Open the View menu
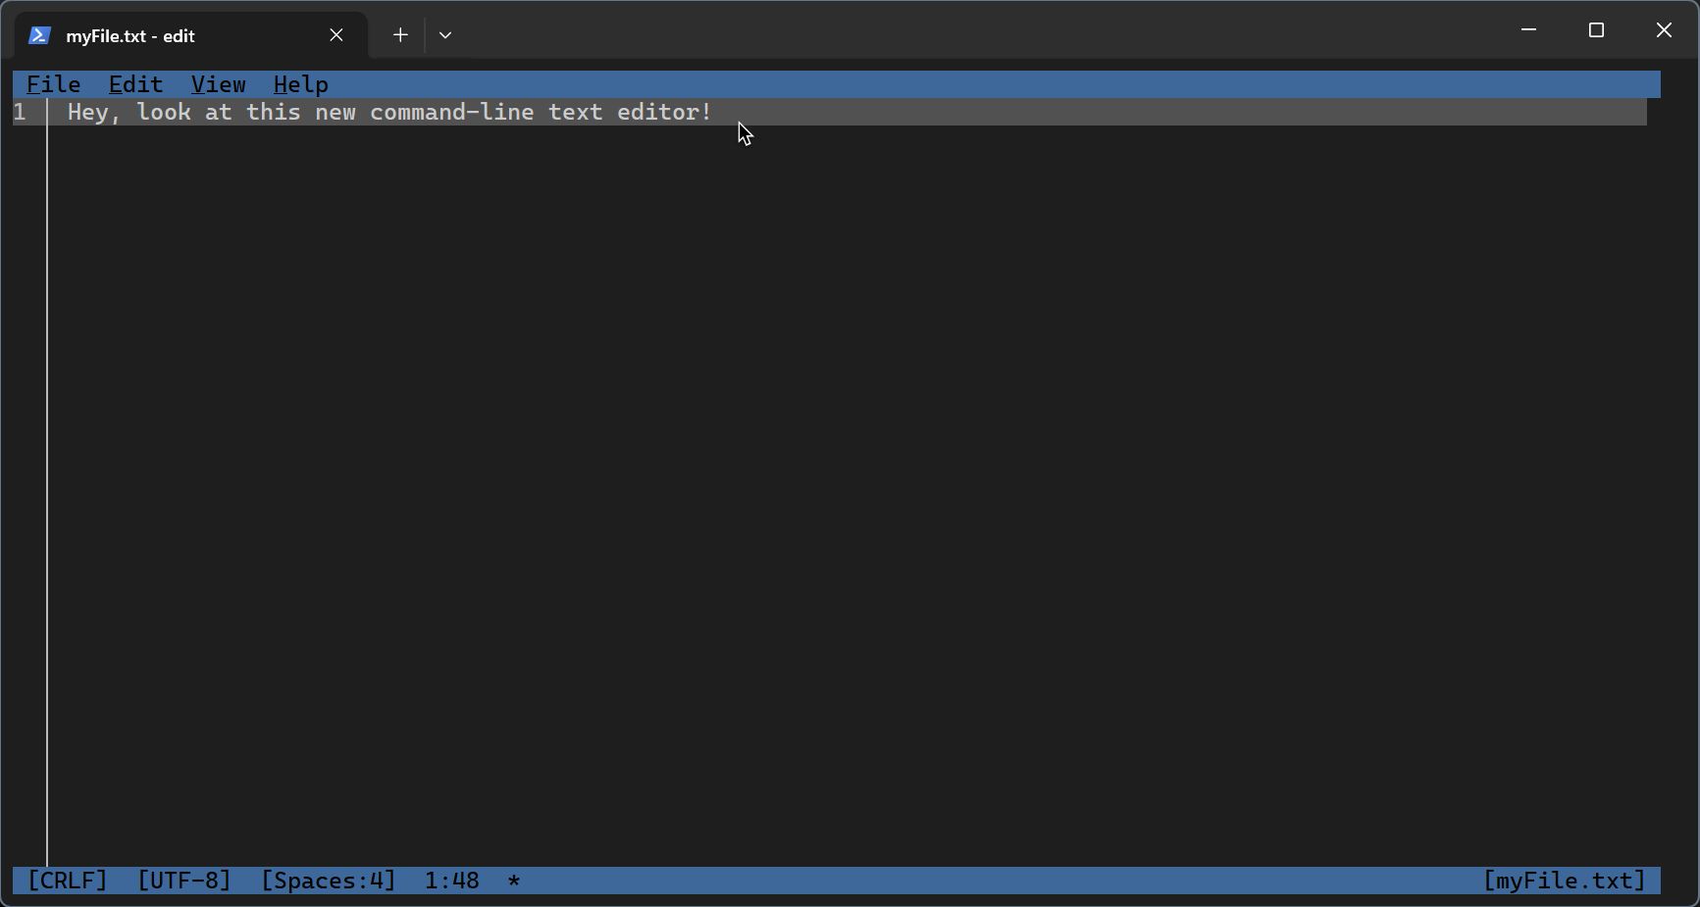Screen dimensions: 1700x907 click(x=218, y=84)
